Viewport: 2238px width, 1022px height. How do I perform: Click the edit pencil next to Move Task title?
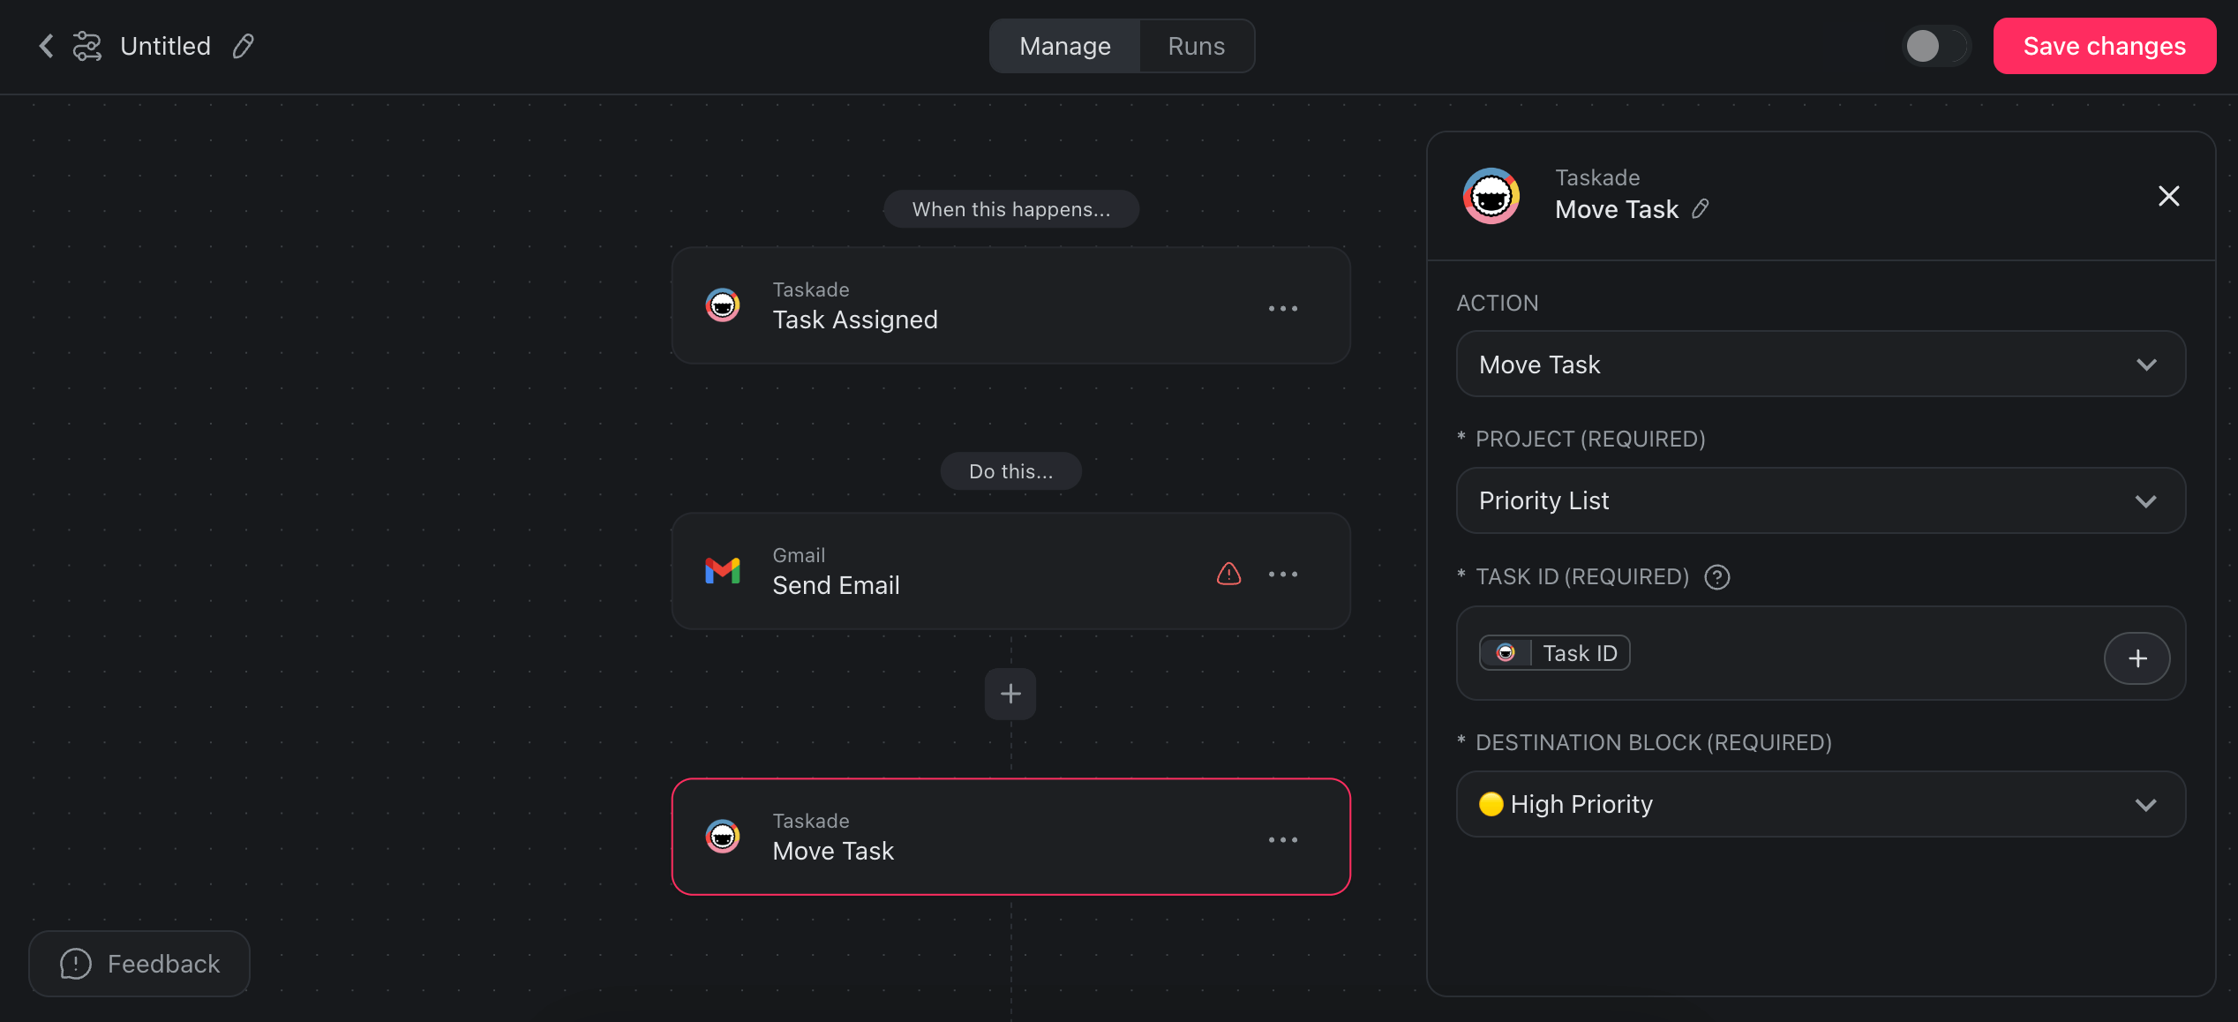(x=1700, y=209)
